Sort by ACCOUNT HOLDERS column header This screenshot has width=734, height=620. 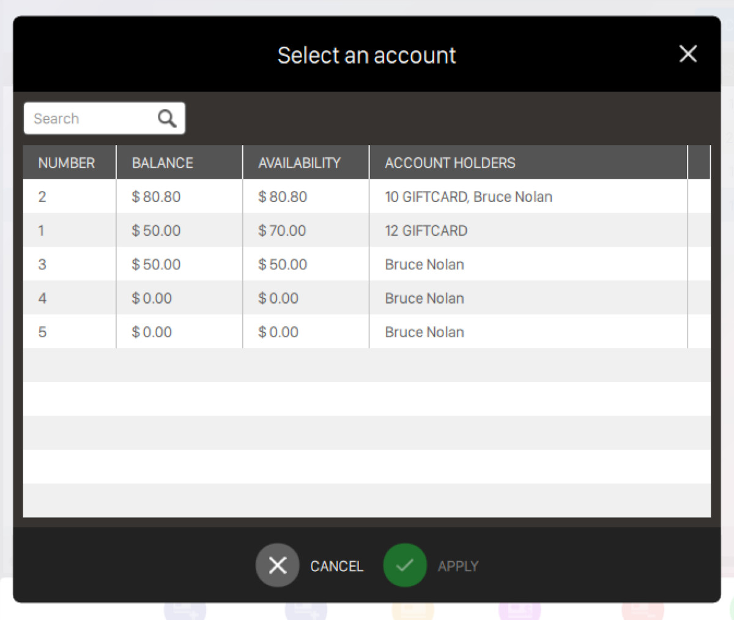click(x=450, y=163)
